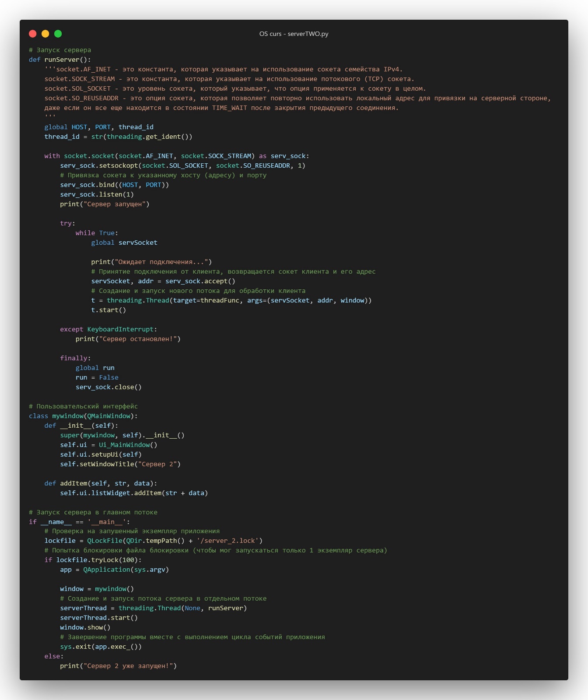The width and height of the screenshot is (588, 700).
Task: Click the 'serv_sock.close()' line
Action: (108, 387)
